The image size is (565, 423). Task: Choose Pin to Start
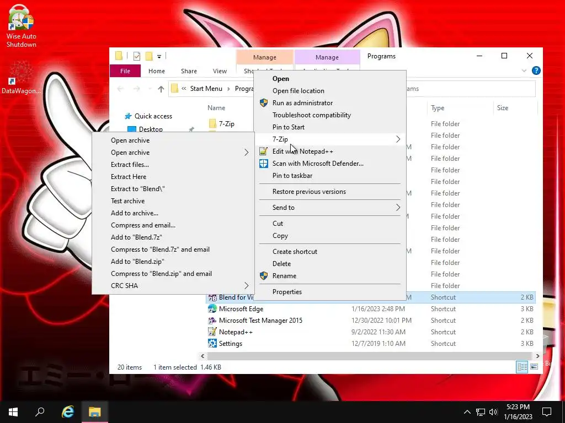click(x=331, y=127)
